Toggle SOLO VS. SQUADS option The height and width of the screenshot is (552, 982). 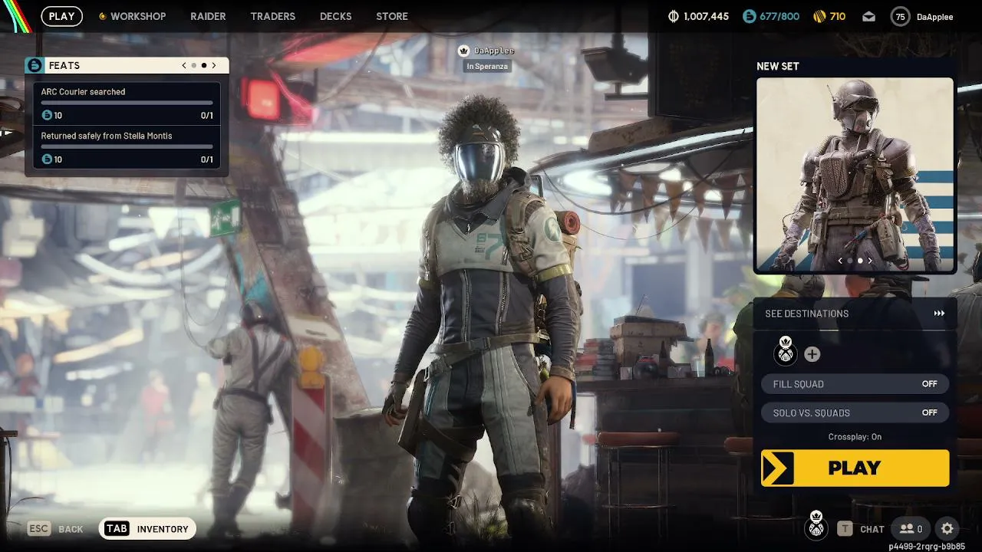click(x=855, y=412)
